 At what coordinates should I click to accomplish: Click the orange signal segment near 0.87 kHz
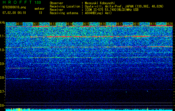pyautogui.click(x=18, y=68)
